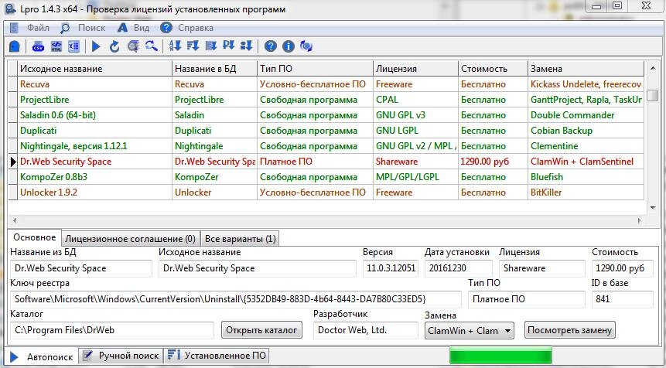This screenshot has height=368, width=666.
Task: Sort by Тип ПО column header
Action: click(315, 69)
